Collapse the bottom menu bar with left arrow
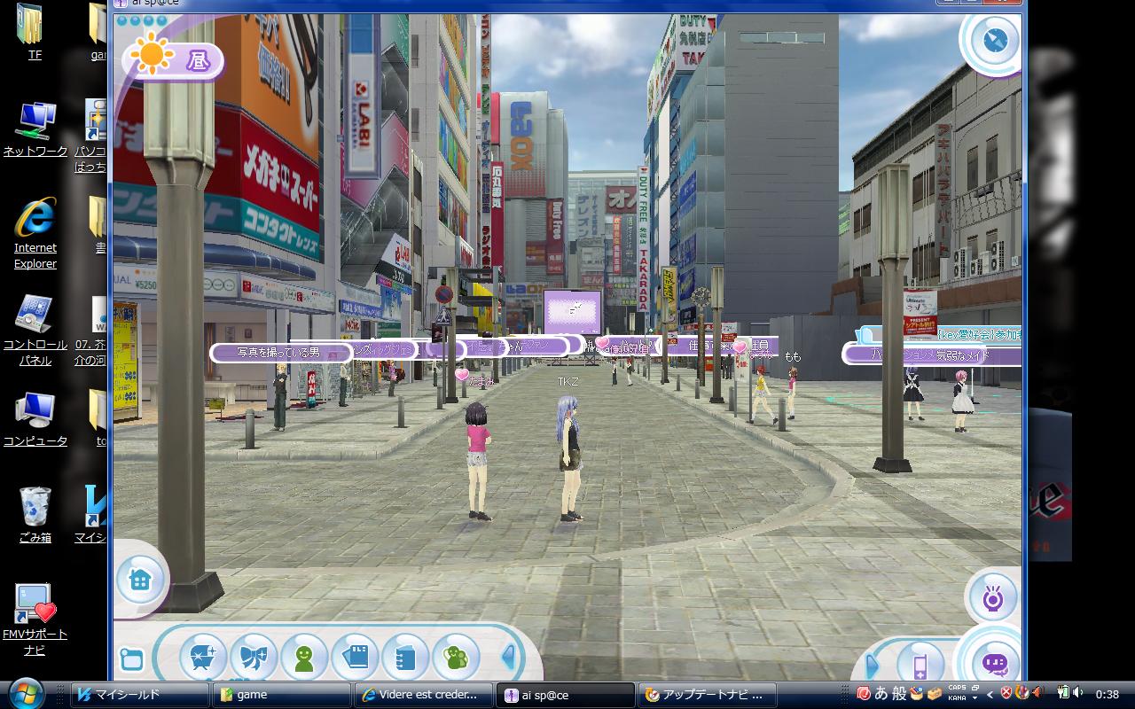Screen dimensions: 1135x709 (x=509, y=658)
